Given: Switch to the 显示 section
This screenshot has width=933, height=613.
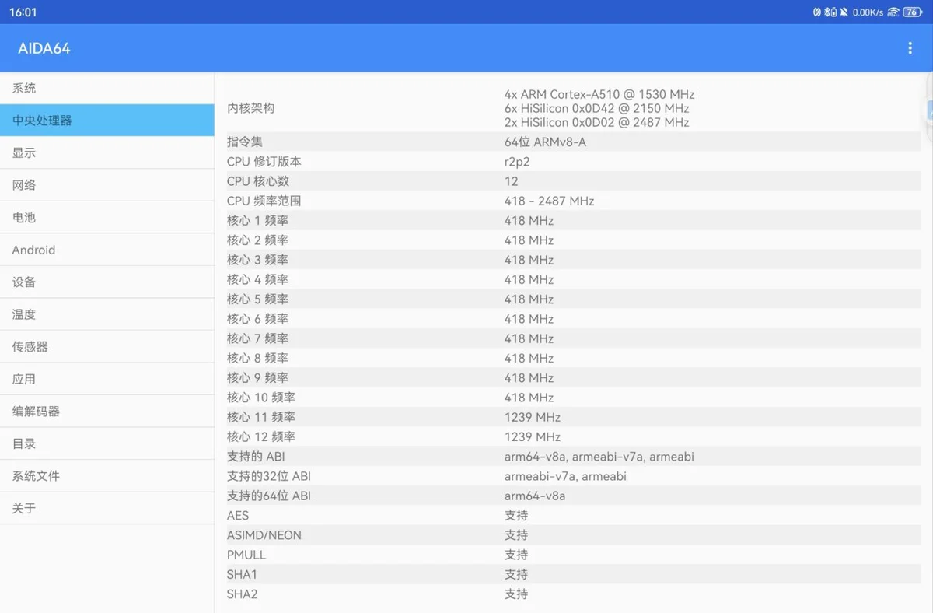Looking at the screenshot, I should [x=107, y=153].
